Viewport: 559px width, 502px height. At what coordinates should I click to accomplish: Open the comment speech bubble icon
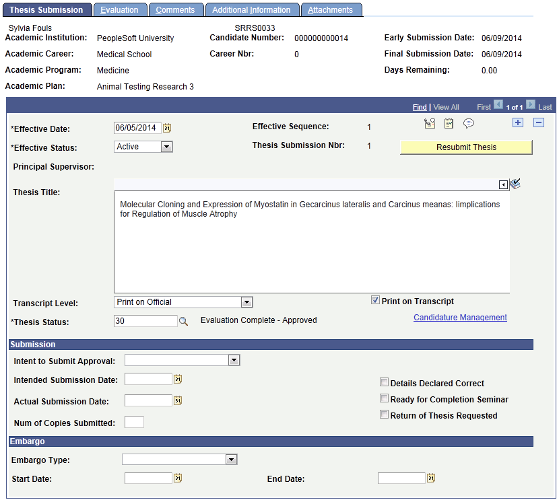tap(469, 124)
